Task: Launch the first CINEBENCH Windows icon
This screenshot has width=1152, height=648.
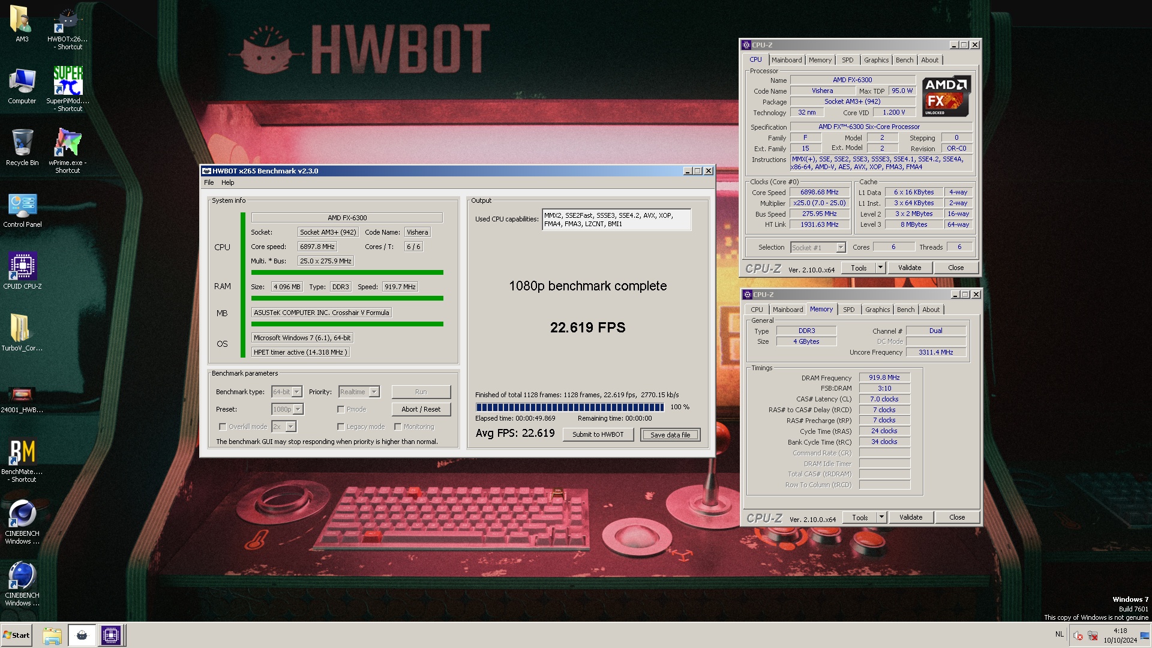Action: [x=22, y=522]
